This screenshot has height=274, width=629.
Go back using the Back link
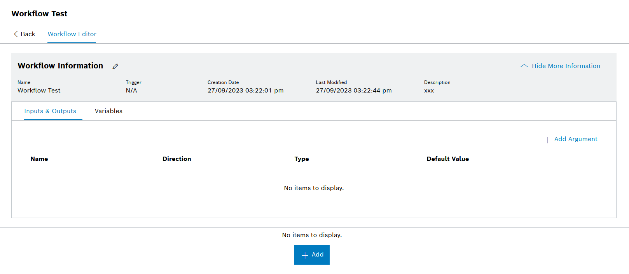(x=24, y=34)
